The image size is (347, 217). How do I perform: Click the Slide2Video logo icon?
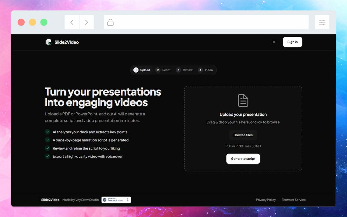49,42
